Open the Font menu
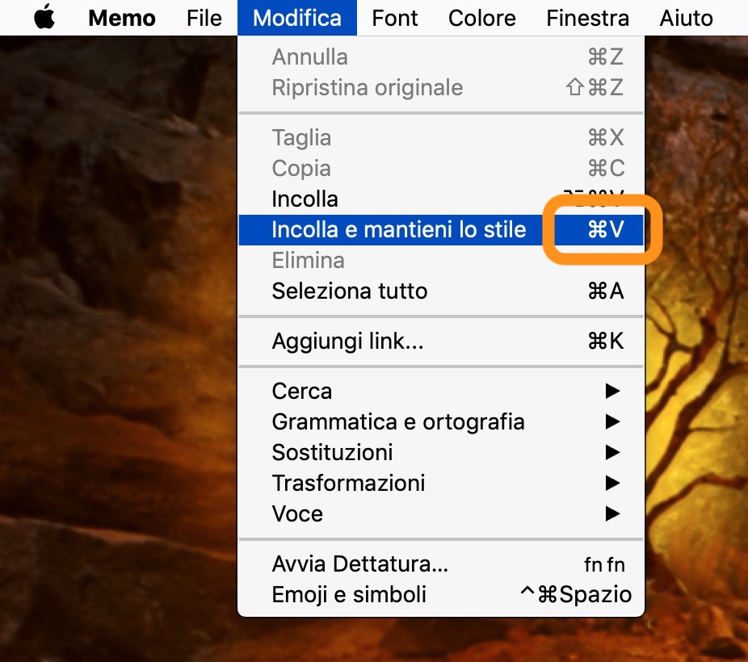This screenshot has height=662, width=748. (x=395, y=18)
